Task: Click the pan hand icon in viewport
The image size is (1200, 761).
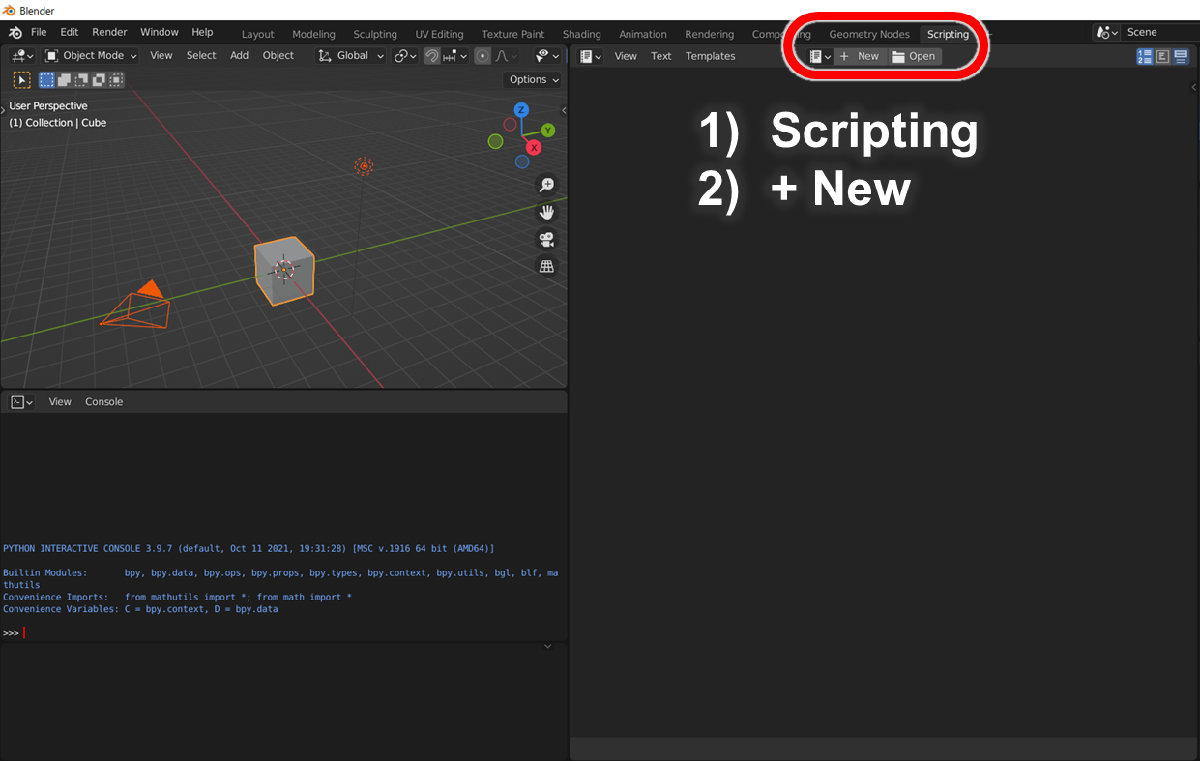Action: pyautogui.click(x=546, y=212)
